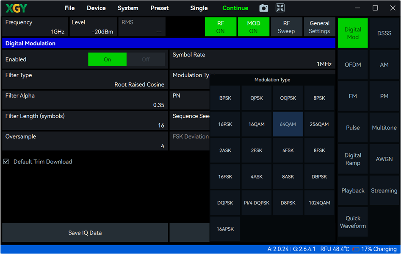Screen dimensions: 401x254
Task: Click the battery charging status icon
Action: tap(356, 249)
